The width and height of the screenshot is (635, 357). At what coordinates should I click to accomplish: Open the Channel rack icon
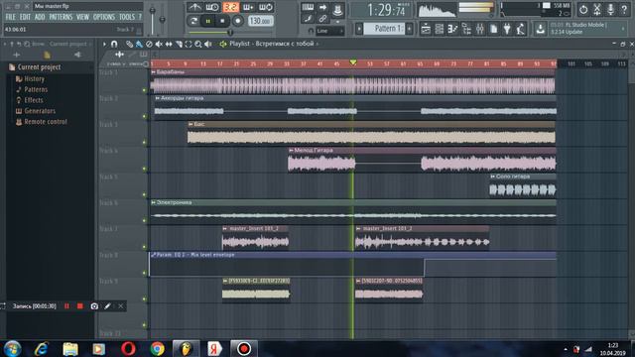[439, 29]
